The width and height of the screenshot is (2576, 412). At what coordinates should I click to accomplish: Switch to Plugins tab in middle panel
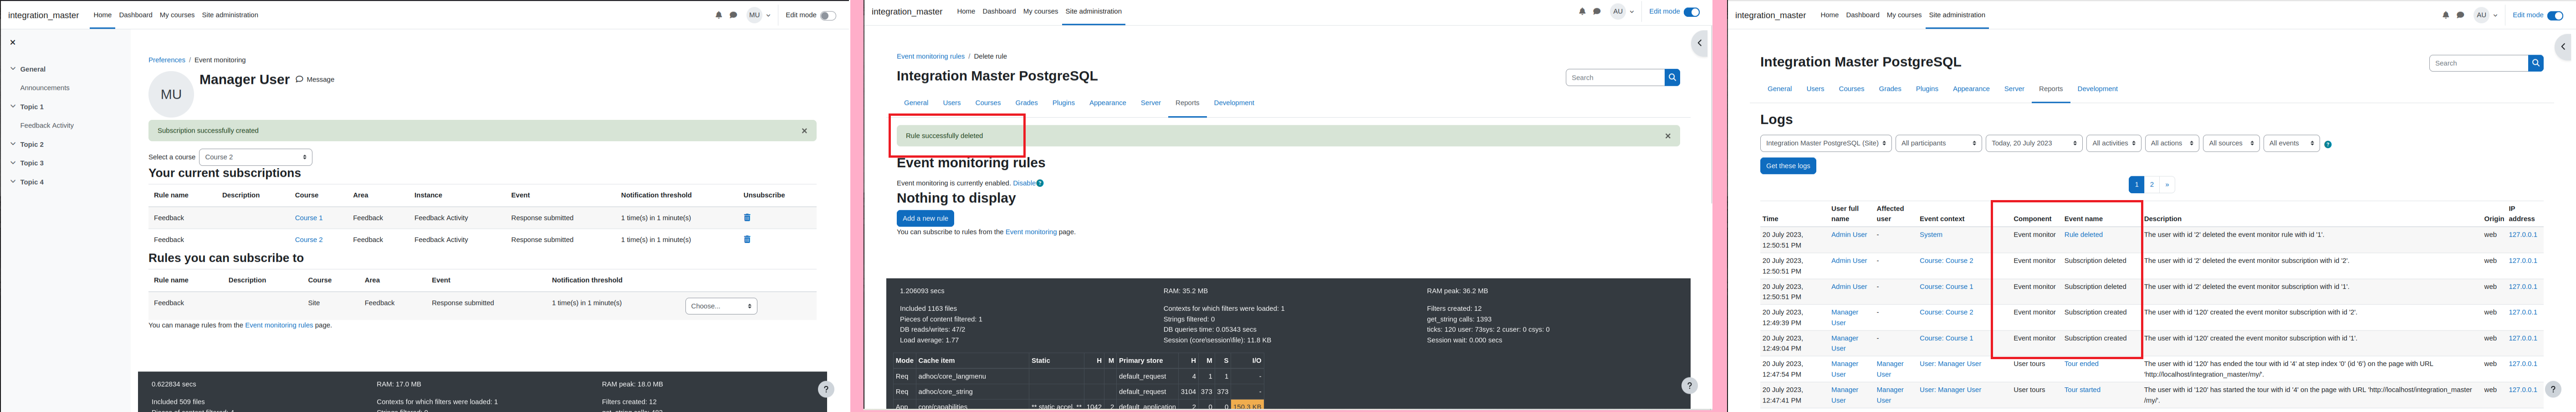[x=1063, y=103]
